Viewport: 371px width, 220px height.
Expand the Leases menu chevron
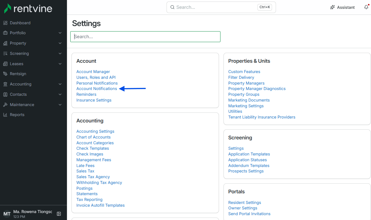(x=60, y=64)
